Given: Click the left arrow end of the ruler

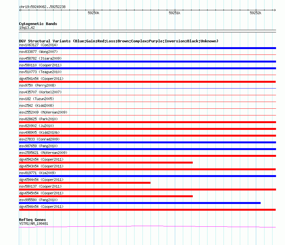Looking at the screenshot, I should (20, 10).
